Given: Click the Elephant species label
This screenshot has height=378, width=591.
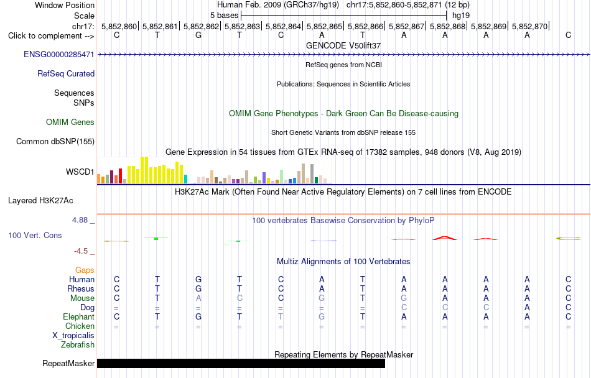Looking at the screenshot, I should 78,317.
